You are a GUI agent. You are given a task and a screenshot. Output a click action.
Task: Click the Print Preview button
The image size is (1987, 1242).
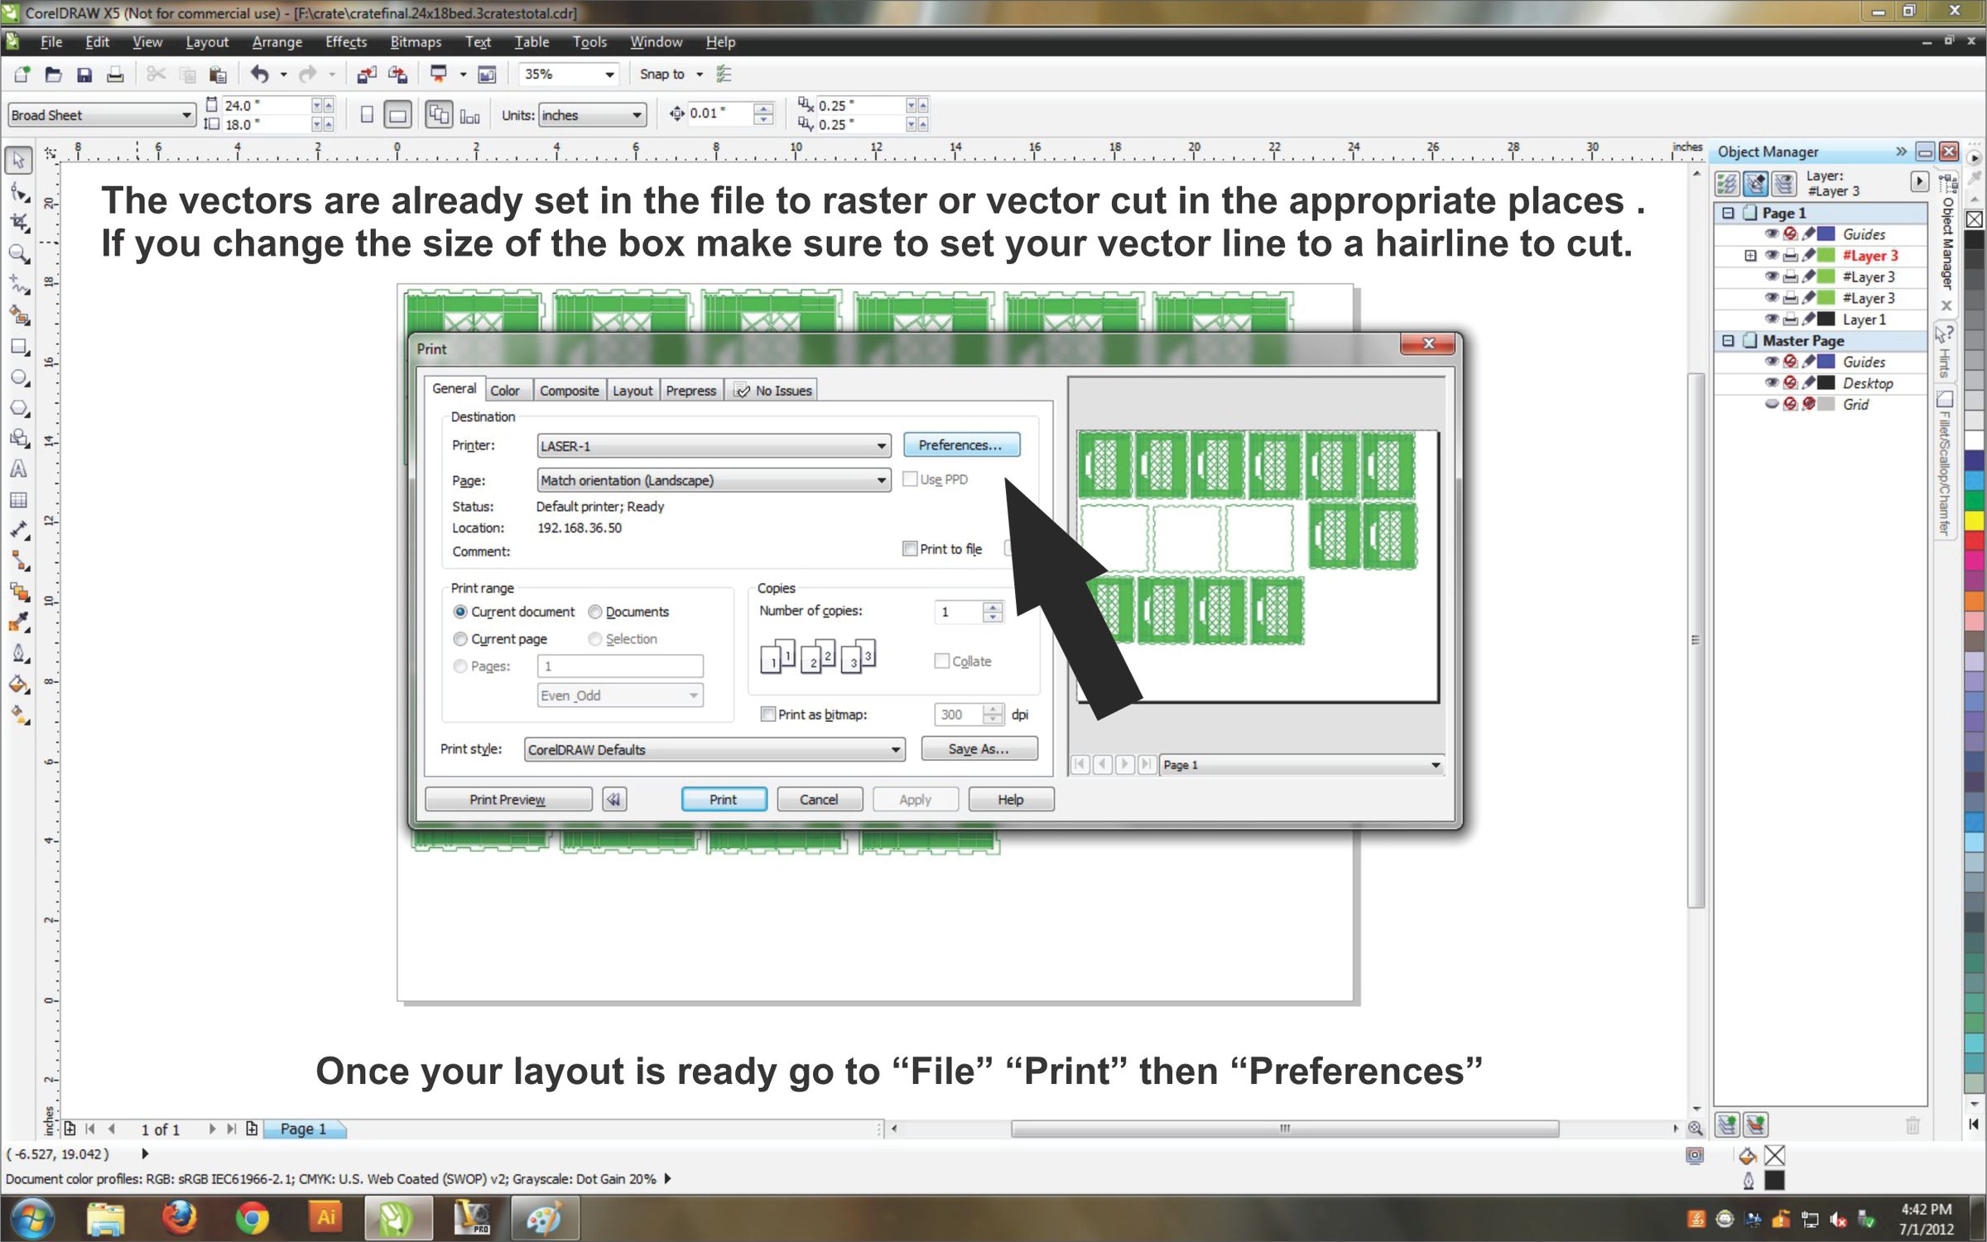pyautogui.click(x=508, y=800)
